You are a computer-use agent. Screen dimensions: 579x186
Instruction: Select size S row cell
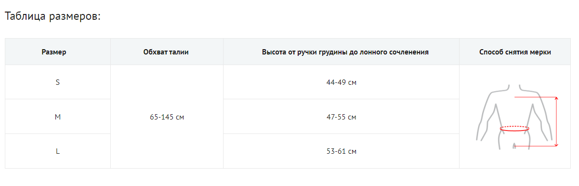(x=58, y=82)
